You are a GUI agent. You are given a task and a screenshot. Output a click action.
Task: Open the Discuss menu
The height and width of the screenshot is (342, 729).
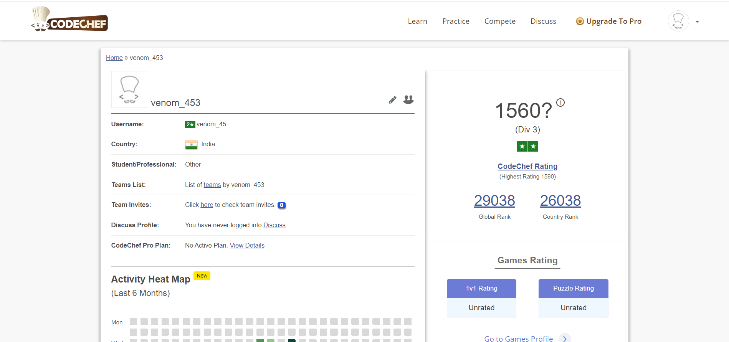click(x=543, y=21)
